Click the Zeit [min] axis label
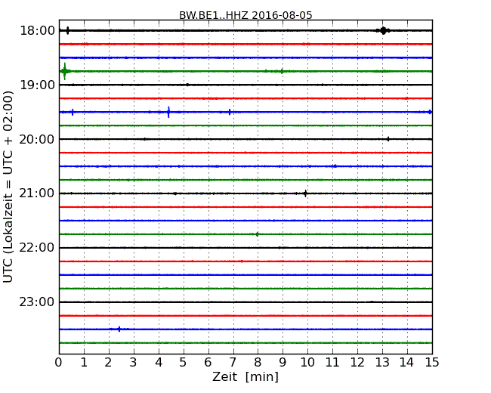 click(246, 376)
